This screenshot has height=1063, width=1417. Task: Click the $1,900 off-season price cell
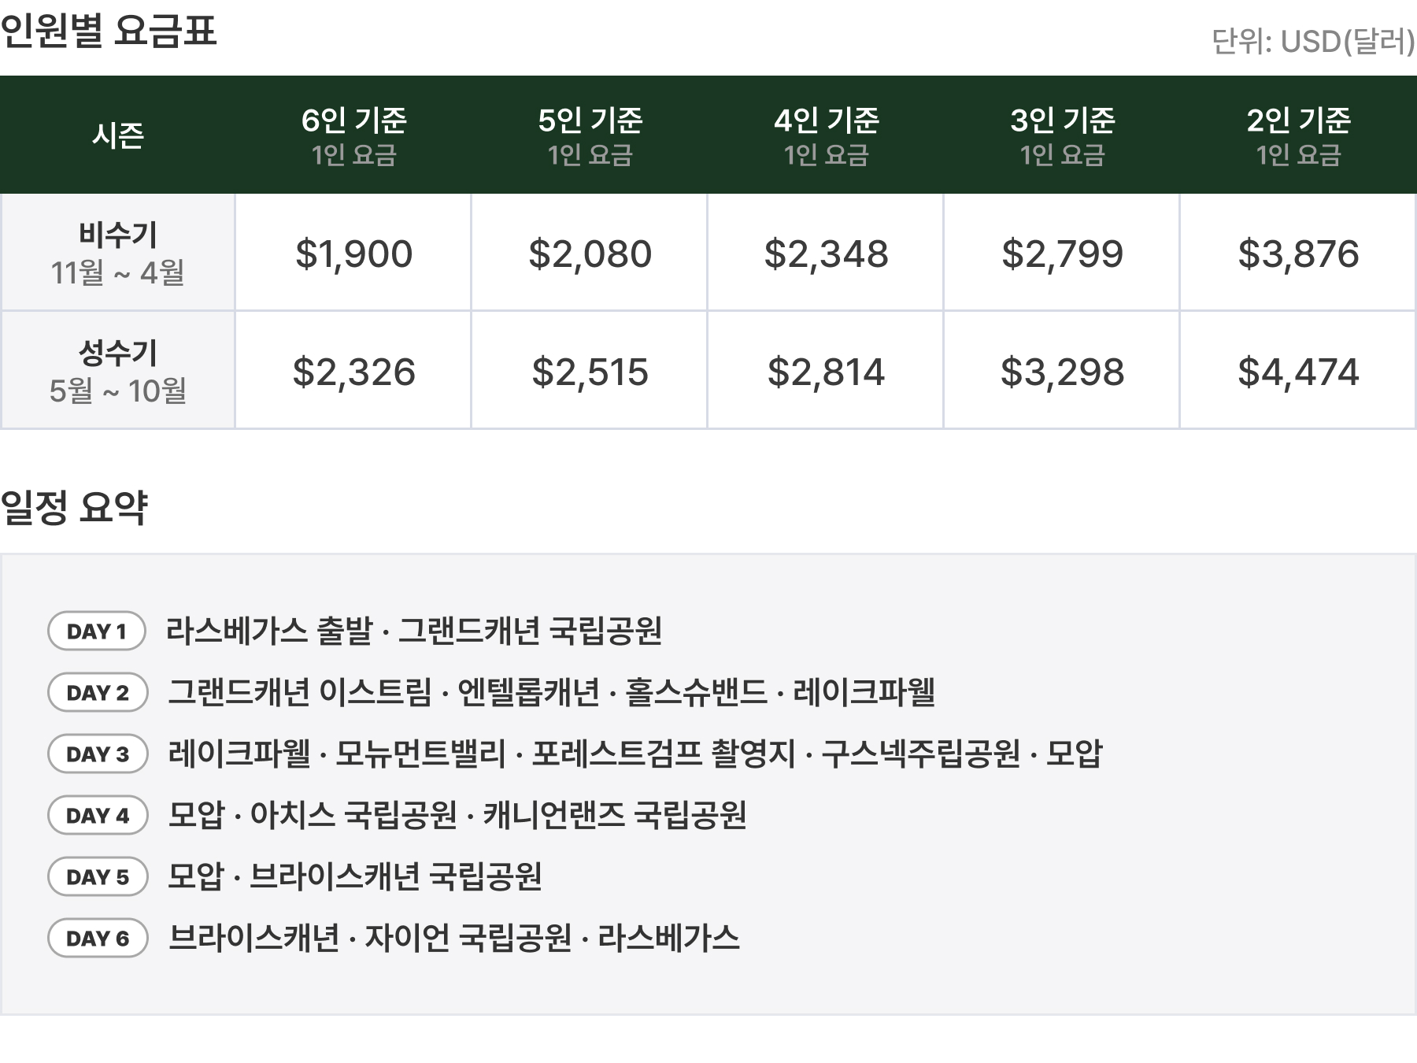click(x=353, y=253)
